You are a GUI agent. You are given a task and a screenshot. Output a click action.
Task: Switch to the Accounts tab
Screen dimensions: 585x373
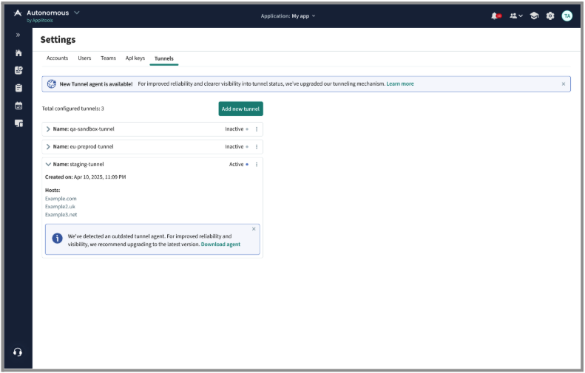coord(57,58)
